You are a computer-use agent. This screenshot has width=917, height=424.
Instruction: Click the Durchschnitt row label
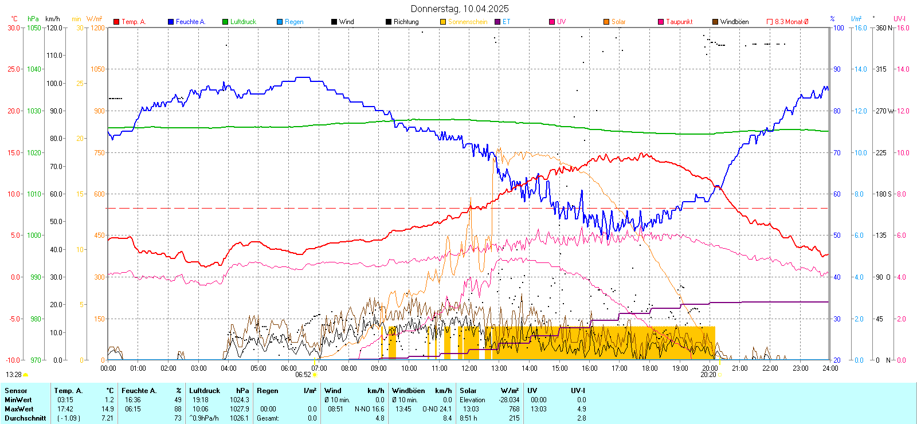click(x=25, y=418)
